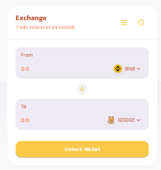Expand the BNB token dropdown chevron
The image size is (161, 170).
point(138,69)
